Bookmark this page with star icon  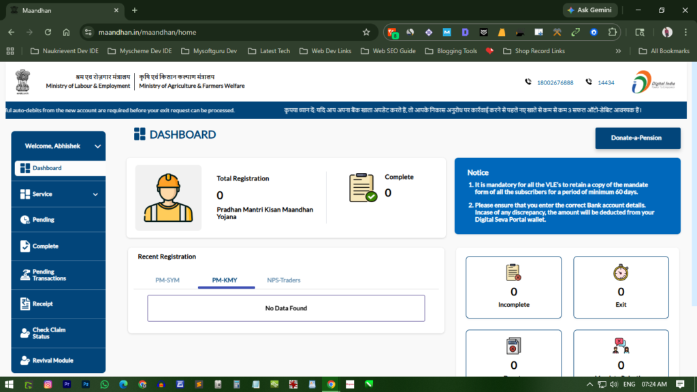pos(366,32)
